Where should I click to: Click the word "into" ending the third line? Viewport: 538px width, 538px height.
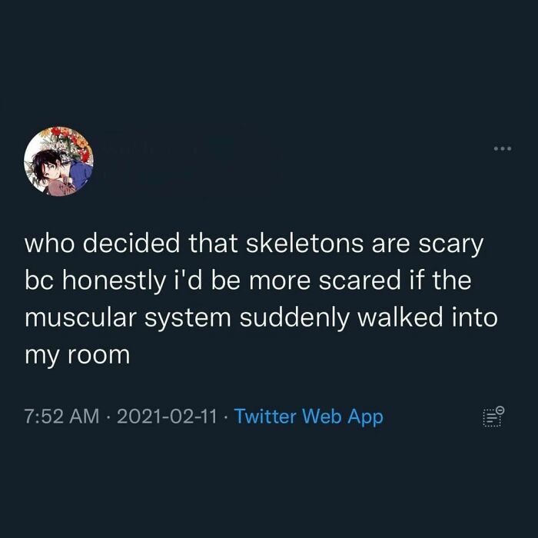pyautogui.click(x=474, y=318)
